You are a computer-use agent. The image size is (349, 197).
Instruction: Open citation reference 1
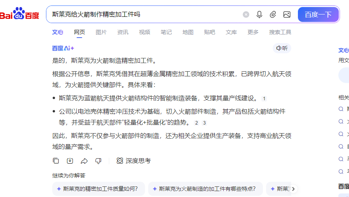click(264, 99)
